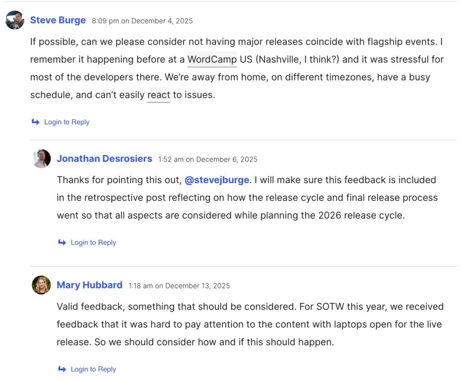461x381 pixels.
Task: Click the underlined WordCamp glossary term
Action: coord(212,59)
